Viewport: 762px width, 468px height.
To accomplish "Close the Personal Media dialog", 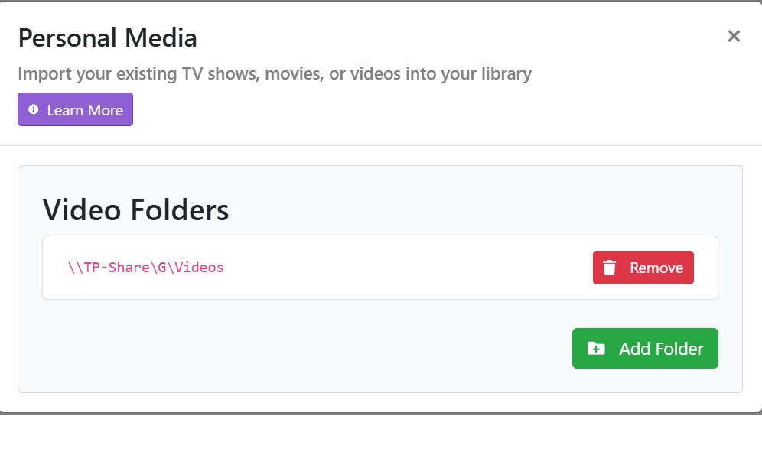I will (x=734, y=36).
